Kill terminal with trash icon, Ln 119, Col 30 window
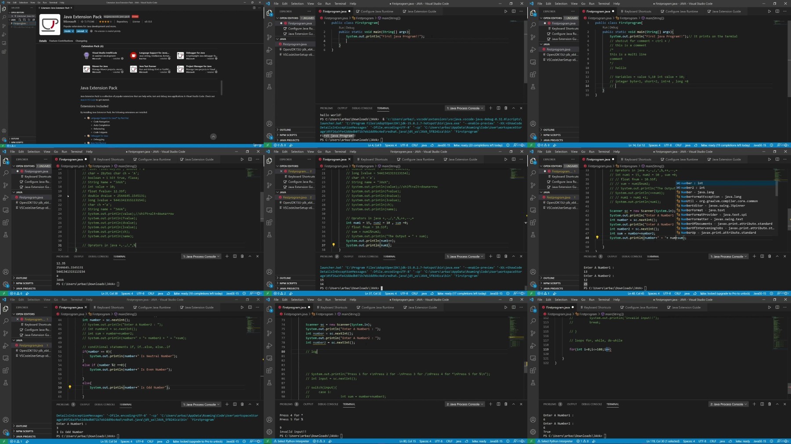The width and height of the screenshot is (791, 444). [x=769, y=404]
